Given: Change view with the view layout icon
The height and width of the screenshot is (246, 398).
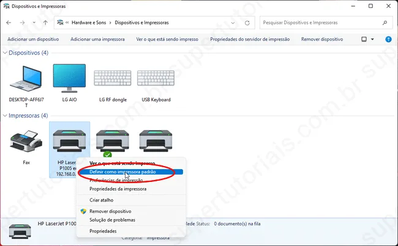Looking at the screenshot, I should (364, 39).
